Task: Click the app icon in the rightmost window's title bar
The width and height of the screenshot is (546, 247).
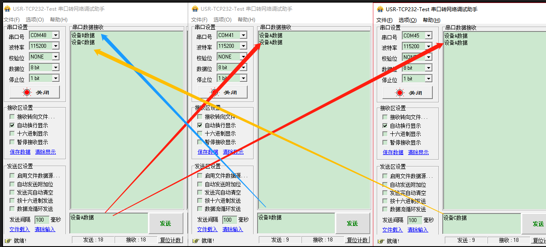Action: (380, 9)
